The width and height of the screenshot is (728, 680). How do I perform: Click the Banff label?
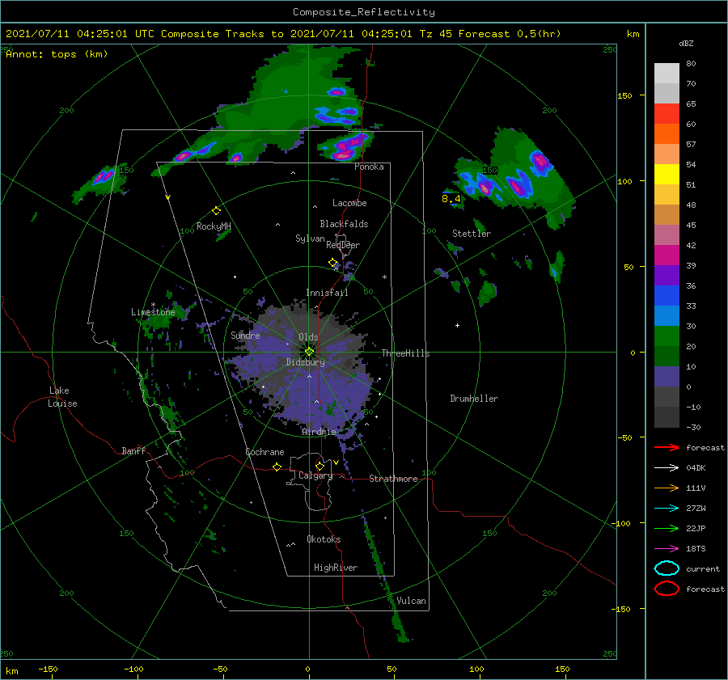(133, 450)
